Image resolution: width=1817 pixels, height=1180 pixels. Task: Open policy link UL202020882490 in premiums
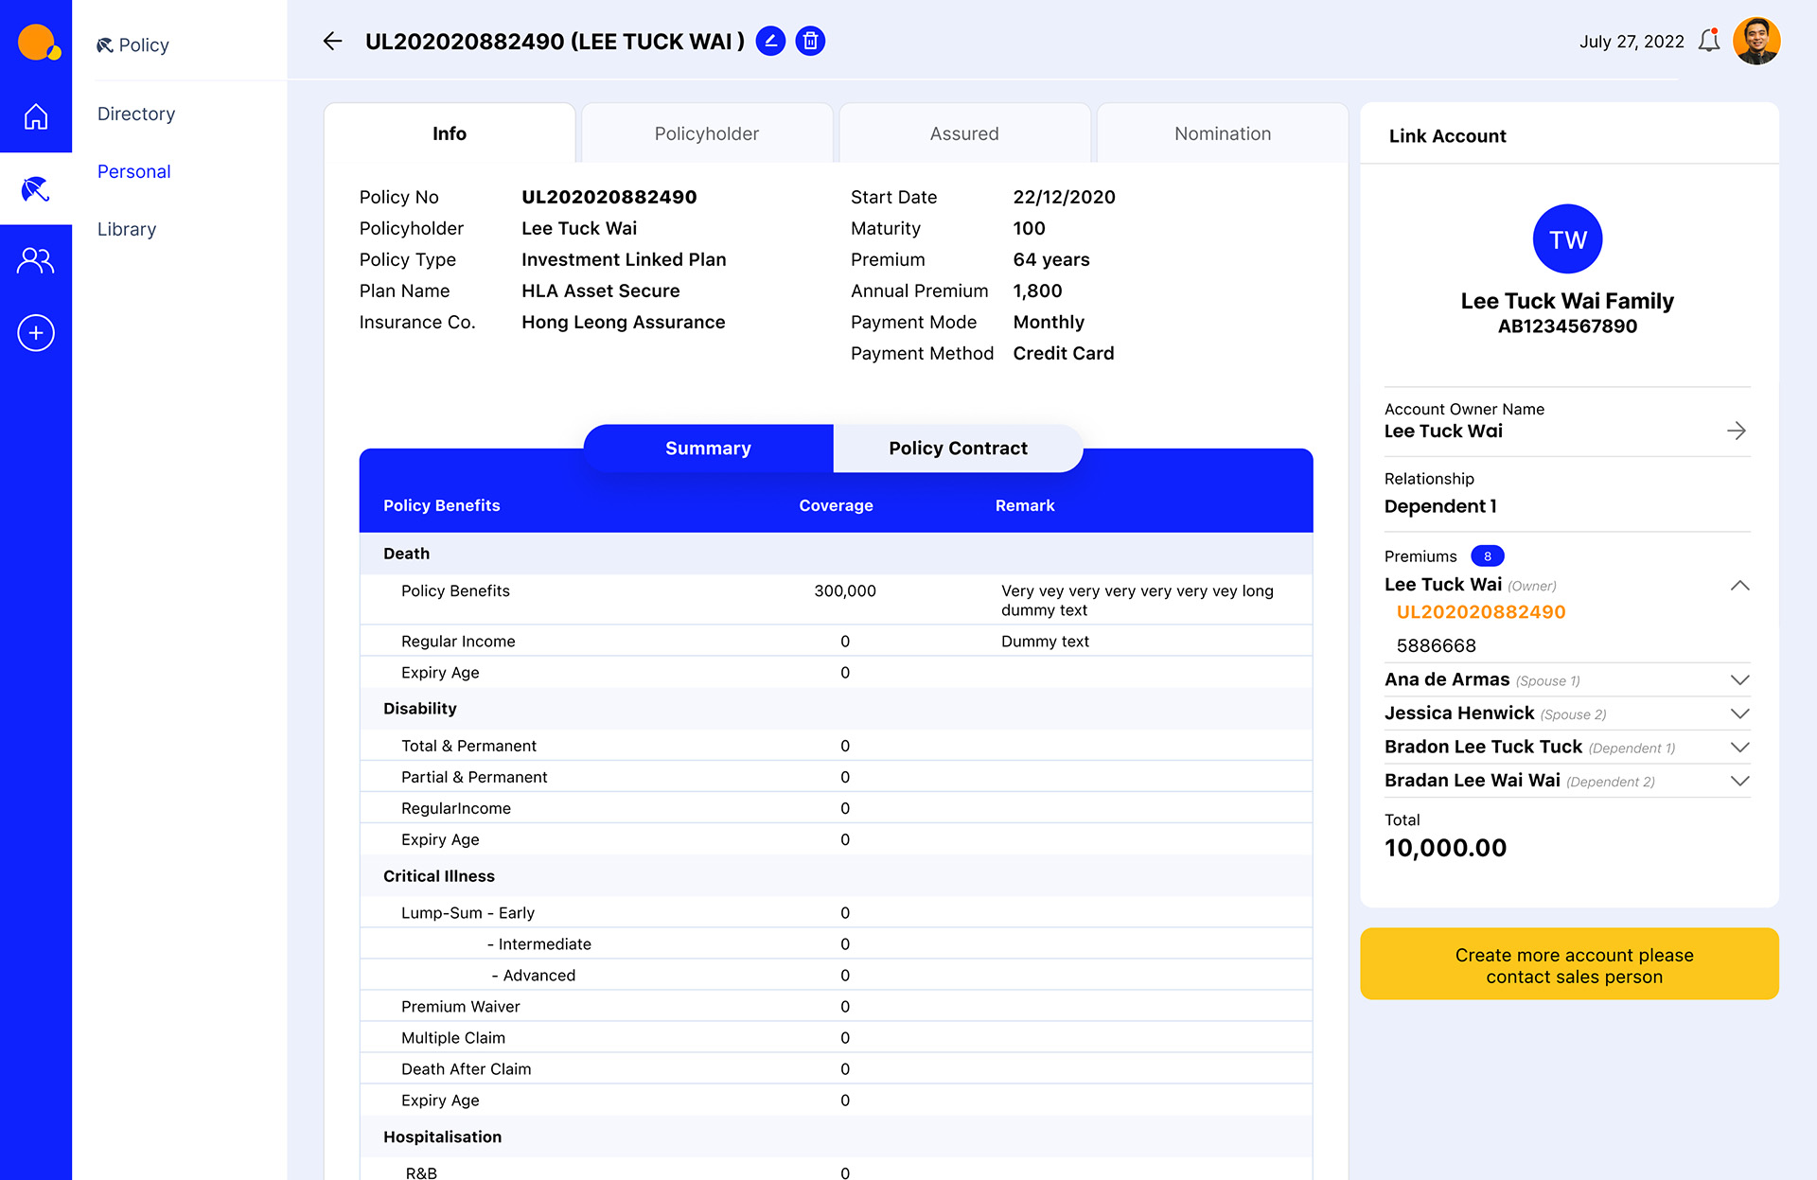(1481, 612)
